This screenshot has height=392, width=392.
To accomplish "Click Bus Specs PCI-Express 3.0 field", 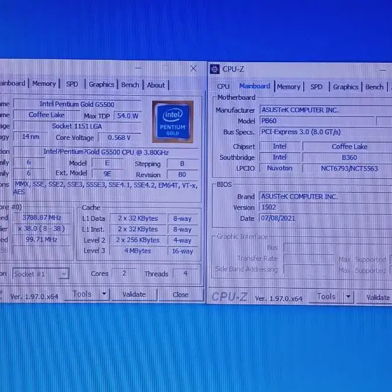I will (326, 132).
